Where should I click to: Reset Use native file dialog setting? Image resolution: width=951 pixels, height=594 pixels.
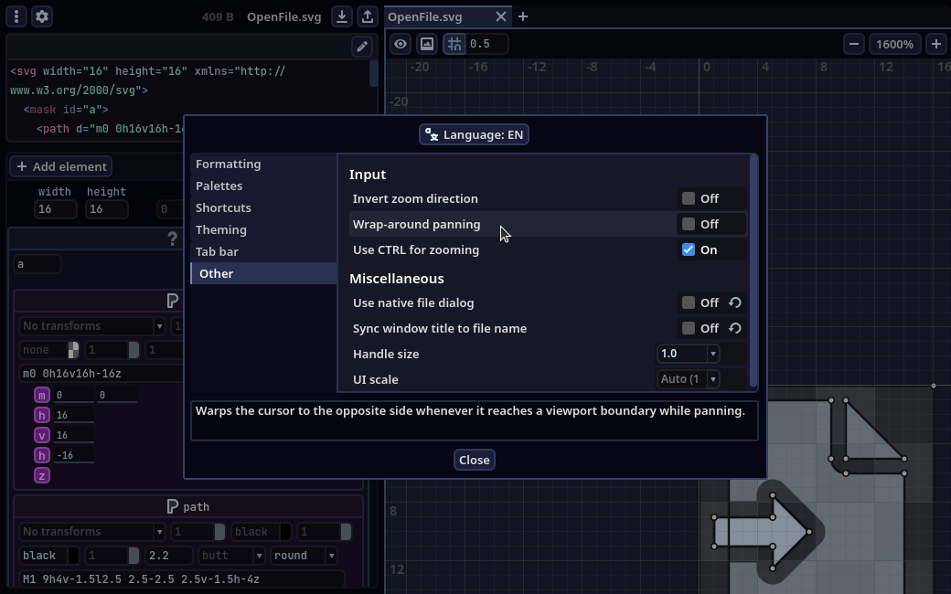(735, 302)
